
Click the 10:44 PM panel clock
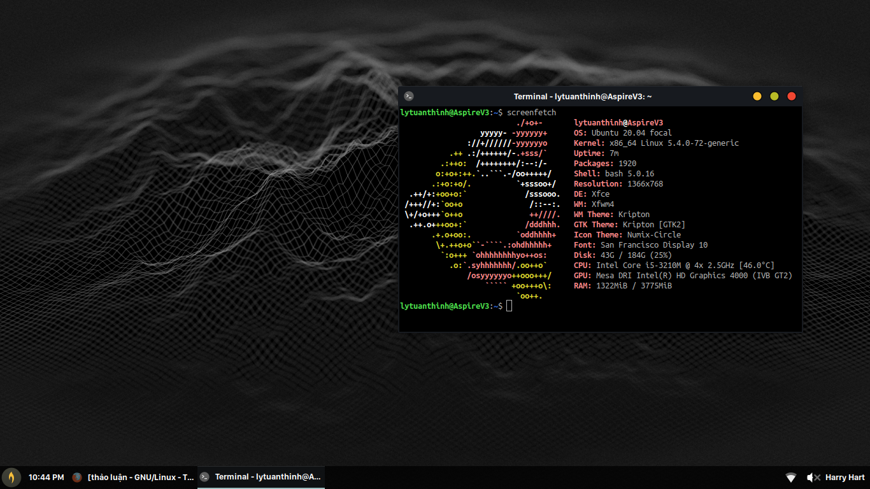pyautogui.click(x=46, y=478)
